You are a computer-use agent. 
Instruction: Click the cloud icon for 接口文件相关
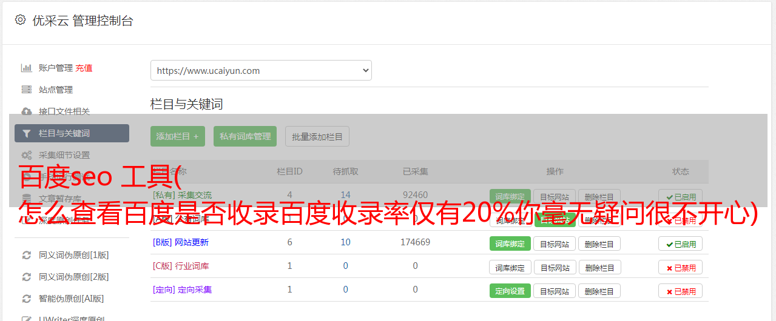[26, 111]
